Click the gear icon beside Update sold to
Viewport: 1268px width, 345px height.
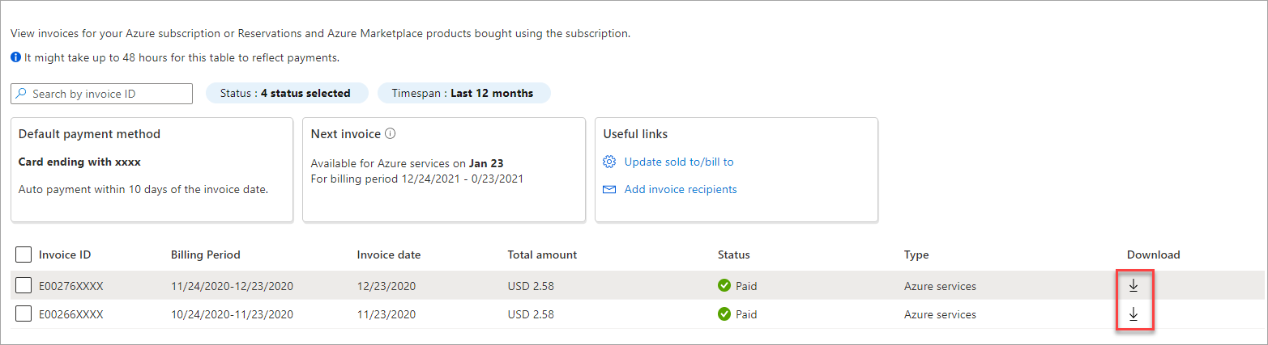610,162
